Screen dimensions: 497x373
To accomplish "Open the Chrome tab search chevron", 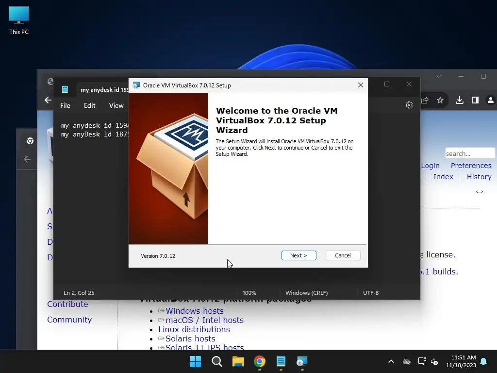I will pos(439,76).
